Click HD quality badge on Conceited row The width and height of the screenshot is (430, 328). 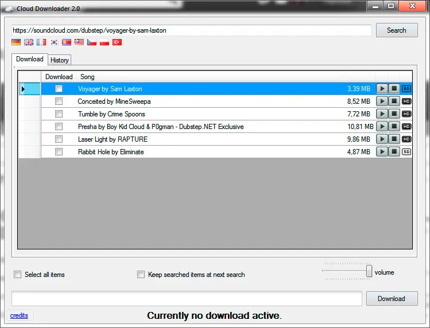(406, 101)
